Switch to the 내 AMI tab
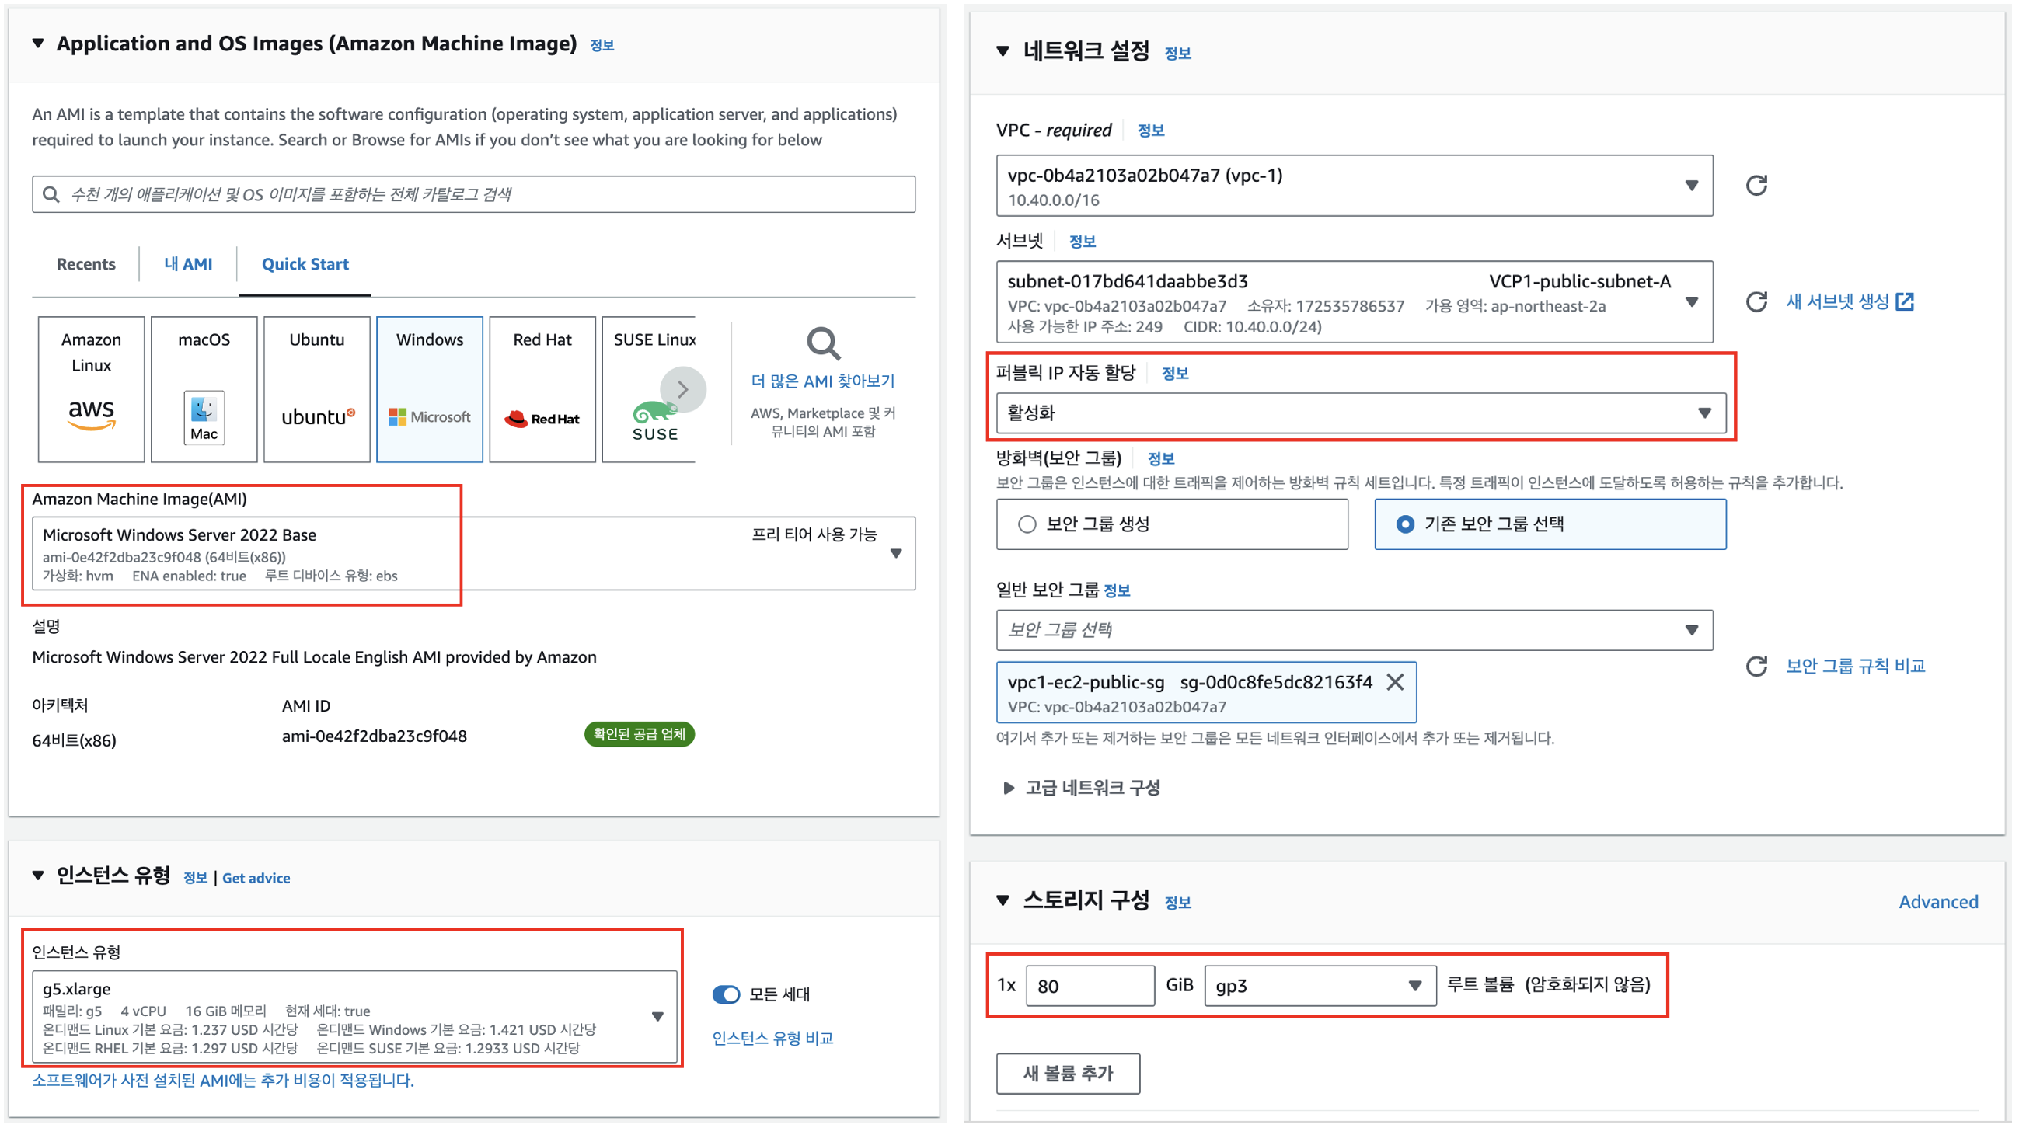 click(x=188, y=264)
